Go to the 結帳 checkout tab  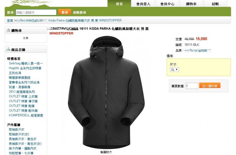click(215, 4)
